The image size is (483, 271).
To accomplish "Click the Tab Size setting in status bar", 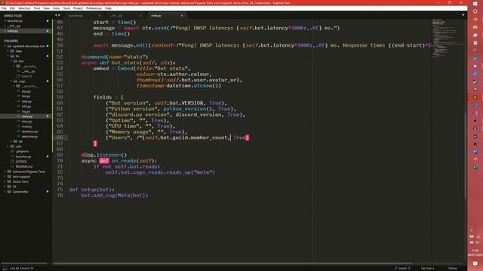I will coord(427,268).
